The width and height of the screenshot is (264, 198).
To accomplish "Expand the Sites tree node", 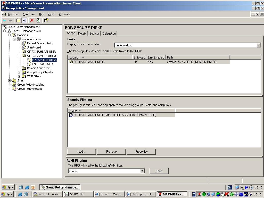I will [x=10, y=80].
